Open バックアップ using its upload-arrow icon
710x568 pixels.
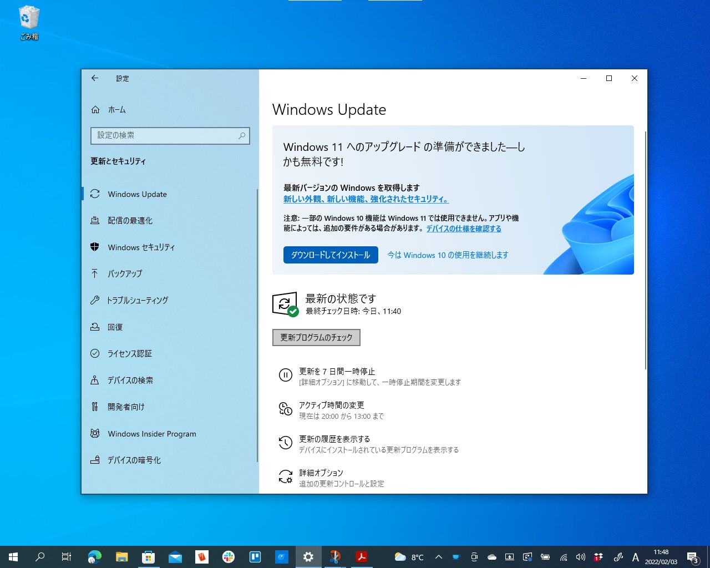(x=95, y=273)
